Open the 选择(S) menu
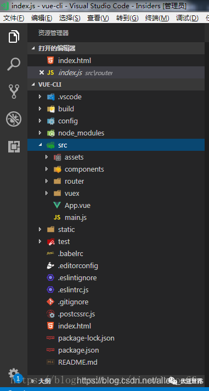Image resolution: width=209 pixels, height=391 pixels. click(x=70, y=18)
